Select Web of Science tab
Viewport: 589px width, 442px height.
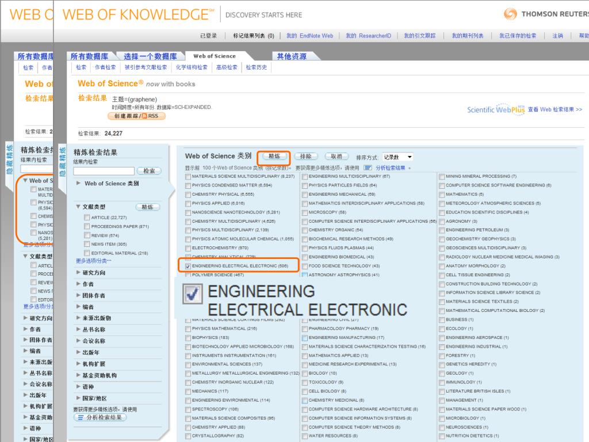click(215, 56)
